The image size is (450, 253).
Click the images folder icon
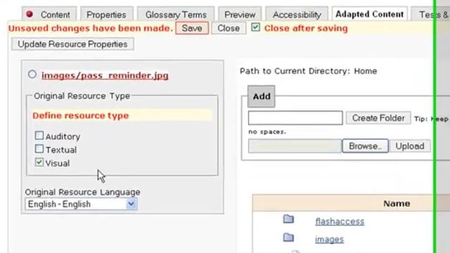(288, 238)
